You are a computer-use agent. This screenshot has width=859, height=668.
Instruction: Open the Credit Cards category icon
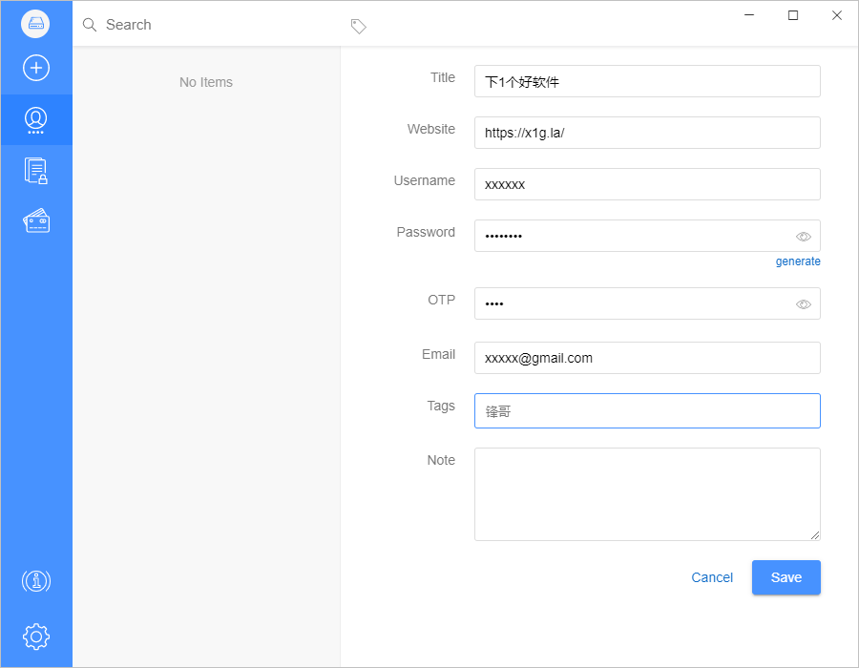click(36, 221)
